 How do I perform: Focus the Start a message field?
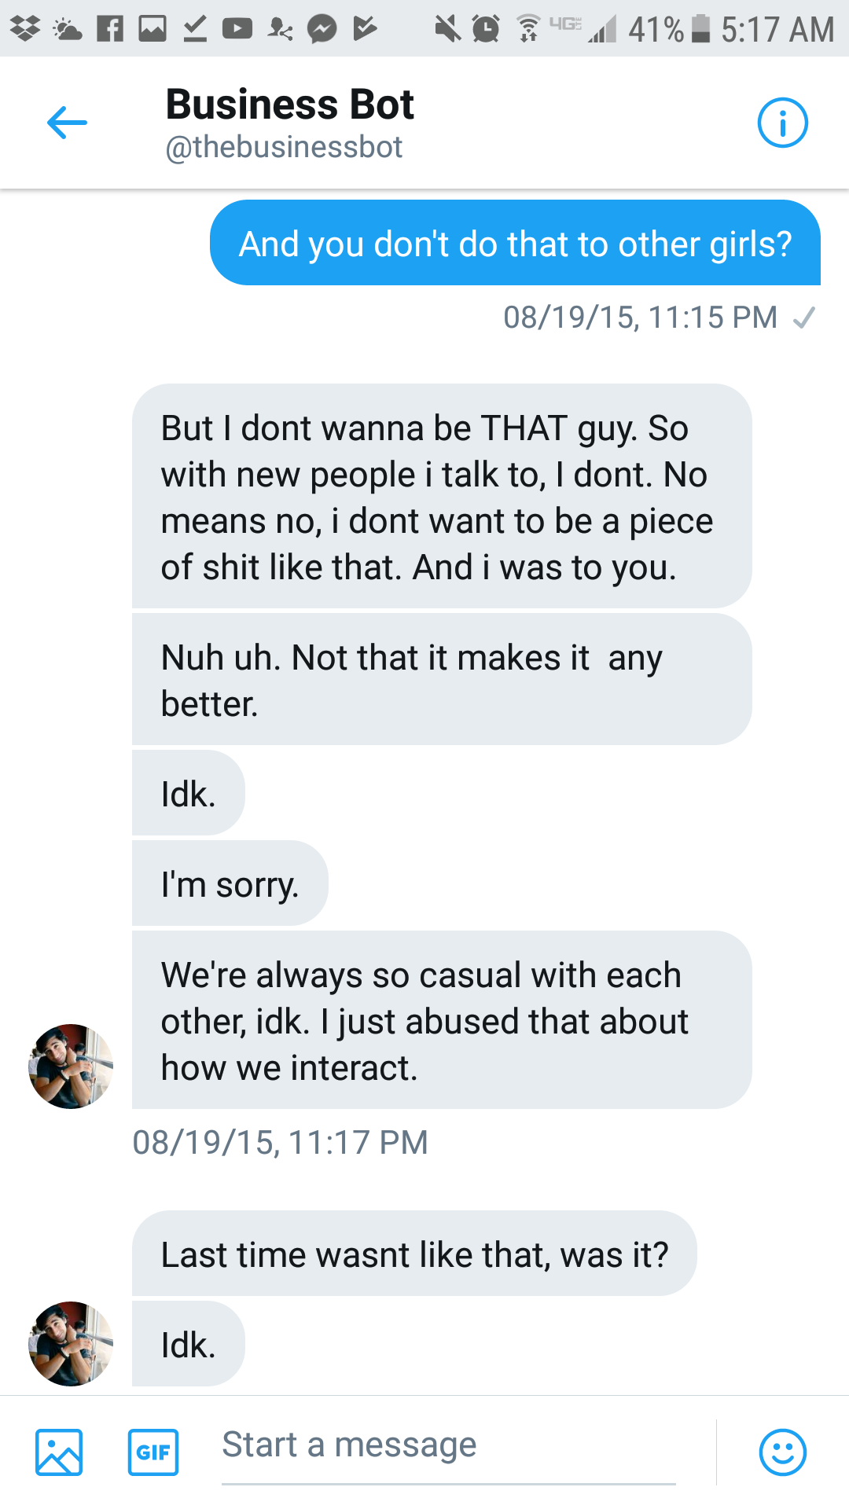tap(448, 1446)
